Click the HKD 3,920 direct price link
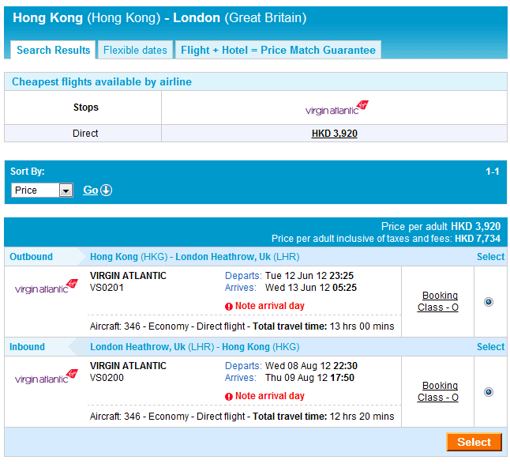The image size is (510, 464). [335, 134]
